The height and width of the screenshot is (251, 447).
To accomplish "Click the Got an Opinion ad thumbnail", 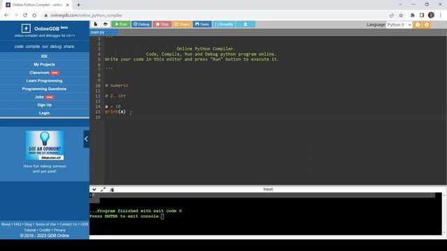I will coord(45,146).
